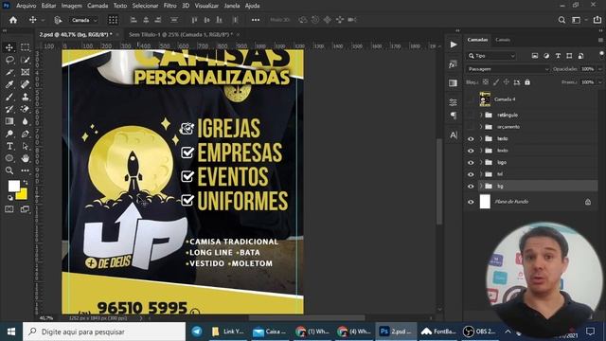
Task: Select the Brush tool
Action: (9, 97)
